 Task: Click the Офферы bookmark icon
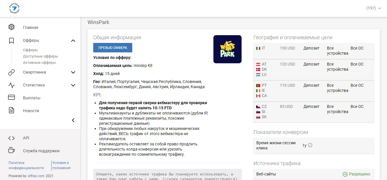[11, 40]
